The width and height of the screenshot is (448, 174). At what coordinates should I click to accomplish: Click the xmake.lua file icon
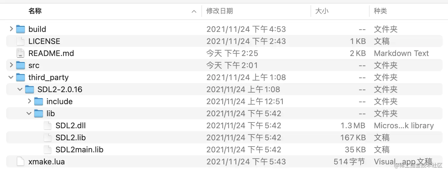coord(20,161)
